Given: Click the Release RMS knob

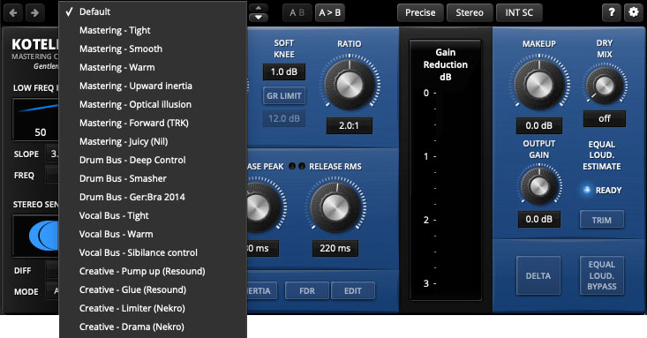Looking at the screenshot, I should tap(335, 207).
